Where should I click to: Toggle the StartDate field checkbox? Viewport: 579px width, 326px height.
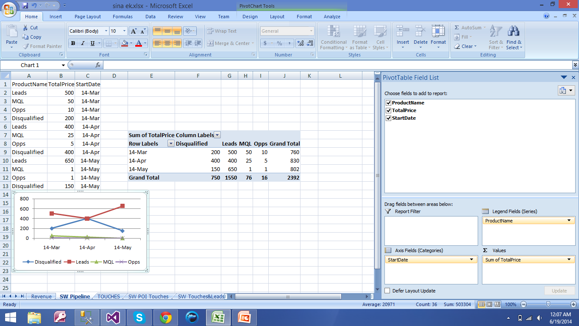click(388, 118)
